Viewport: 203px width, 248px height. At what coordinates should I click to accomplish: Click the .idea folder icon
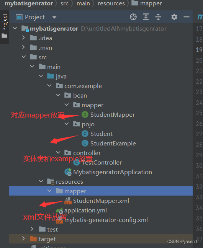pyautogui.click(x=33, y=38)
